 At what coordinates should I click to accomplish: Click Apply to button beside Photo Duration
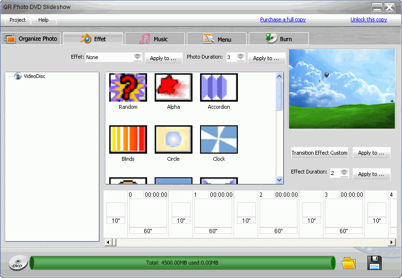(266, 58)
